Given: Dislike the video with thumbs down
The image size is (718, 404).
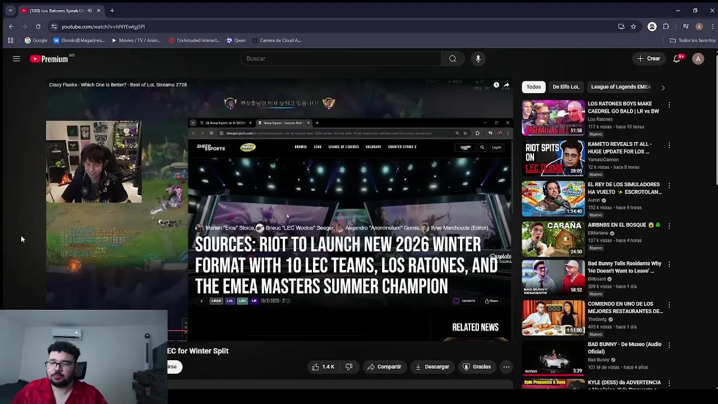Looking at the screenshot, I should [348, 367].
